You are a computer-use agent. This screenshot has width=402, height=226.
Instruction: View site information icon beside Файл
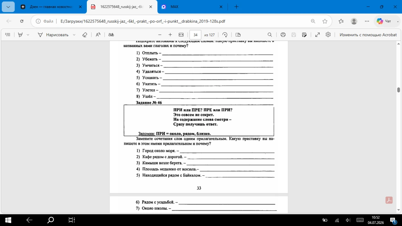[38, 21]
